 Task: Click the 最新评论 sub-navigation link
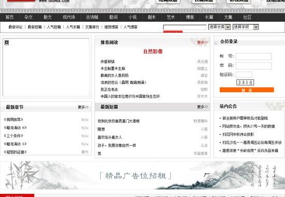tap(16, 27)
